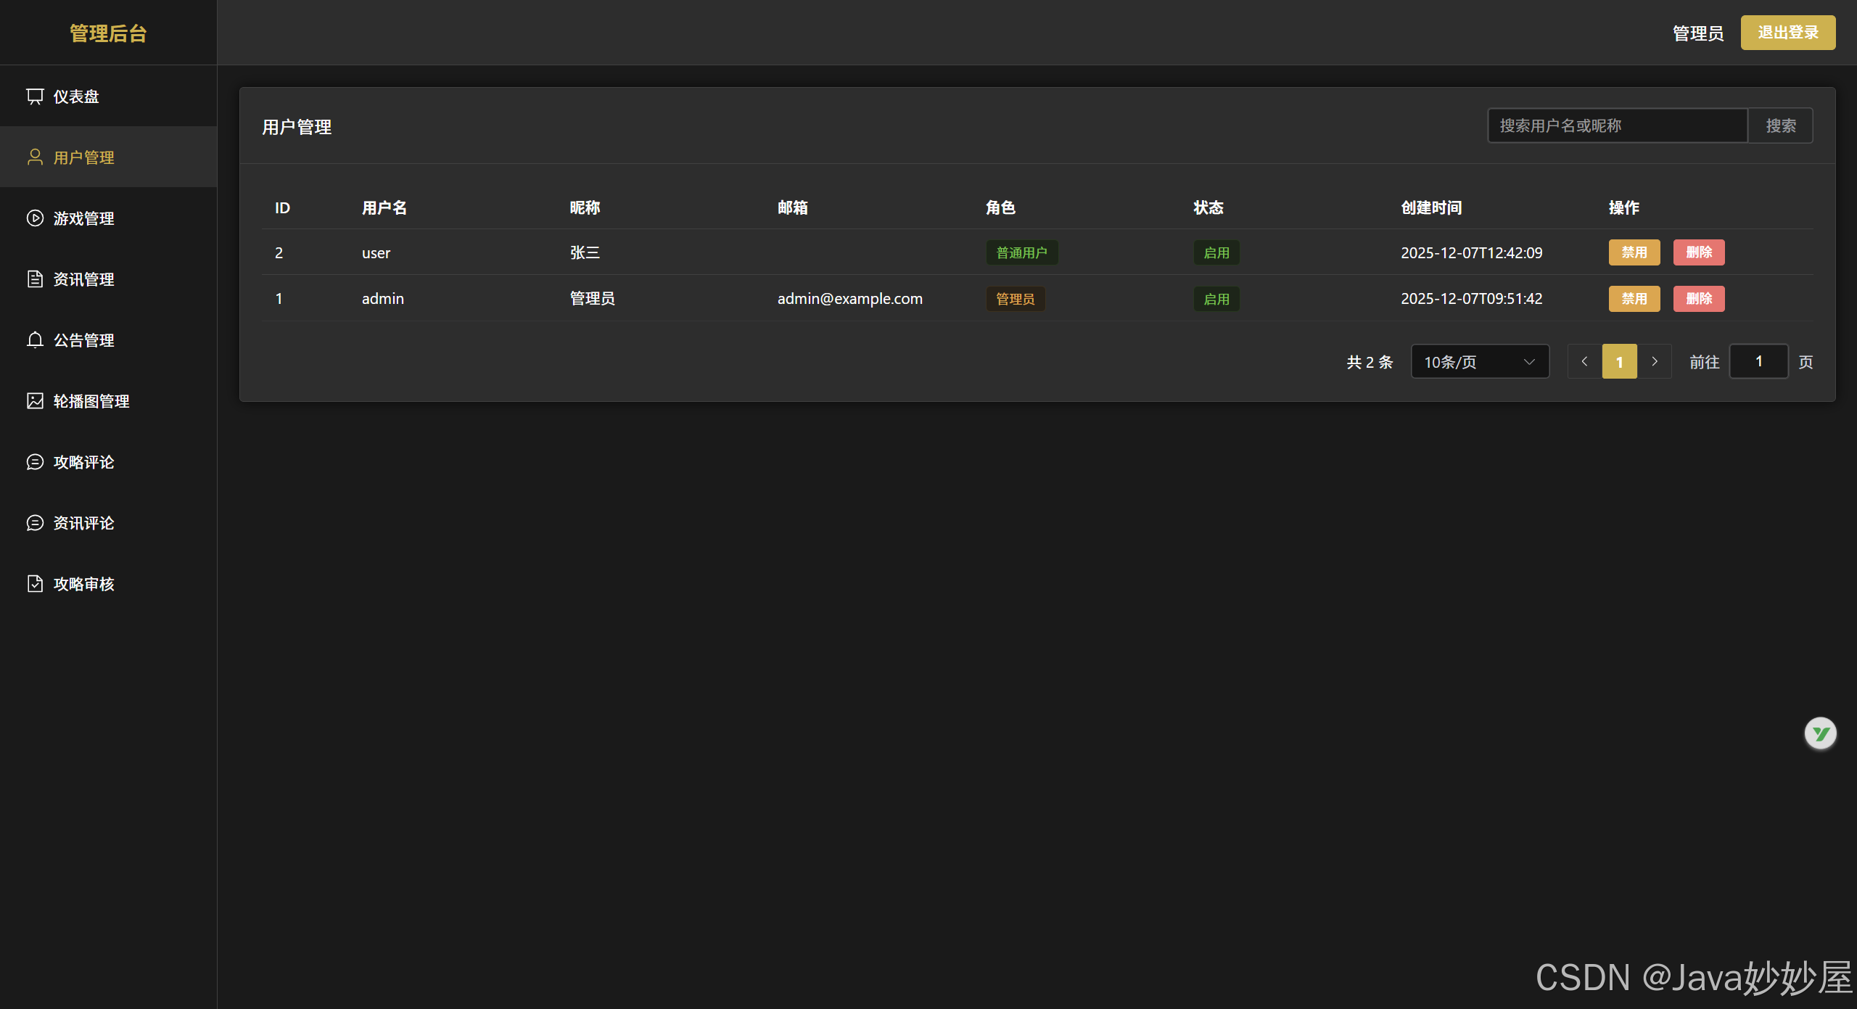Delete the user row with 删除 button

point(1699,252)
